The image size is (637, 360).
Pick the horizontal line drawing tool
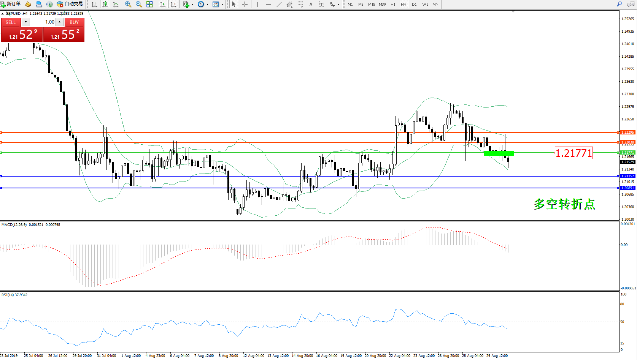[x=268, y=4]
